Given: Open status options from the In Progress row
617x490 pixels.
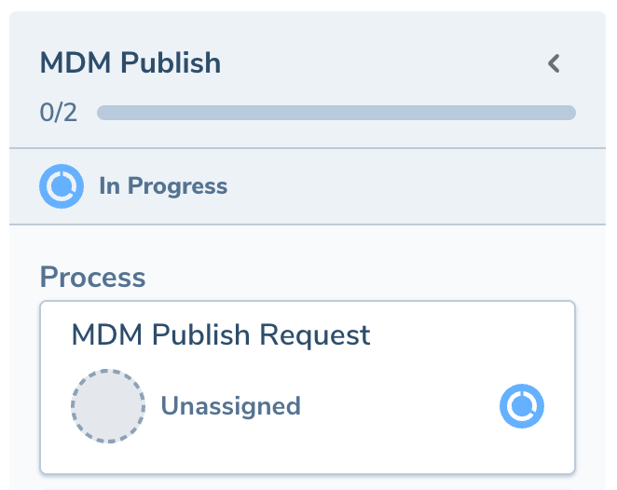Looking at the screenshot, I should tap(163, 186).
